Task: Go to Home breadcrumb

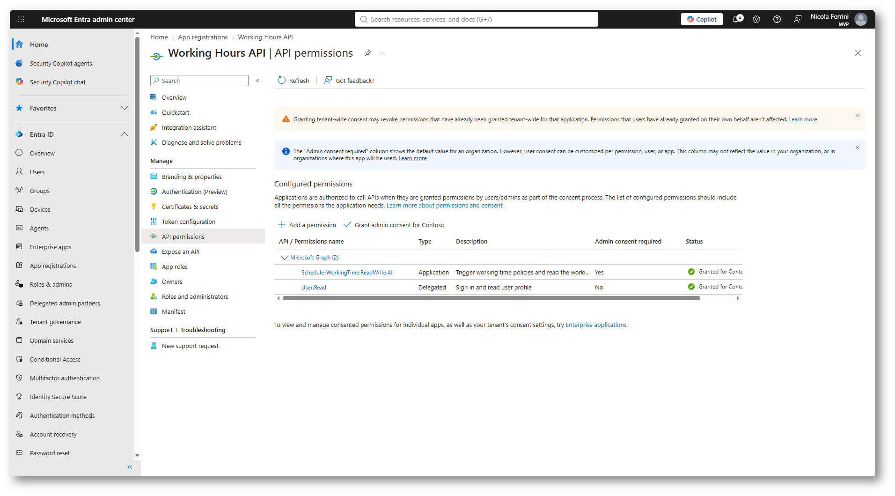Action: [159, 37]
